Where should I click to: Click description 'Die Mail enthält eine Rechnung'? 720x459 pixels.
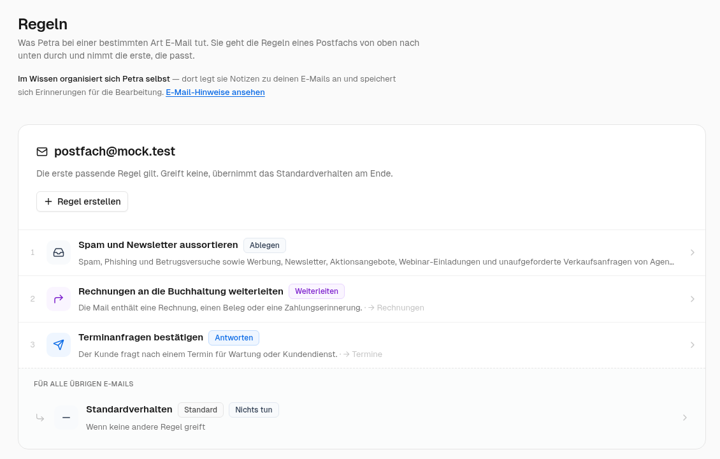(x=220, y=308)
